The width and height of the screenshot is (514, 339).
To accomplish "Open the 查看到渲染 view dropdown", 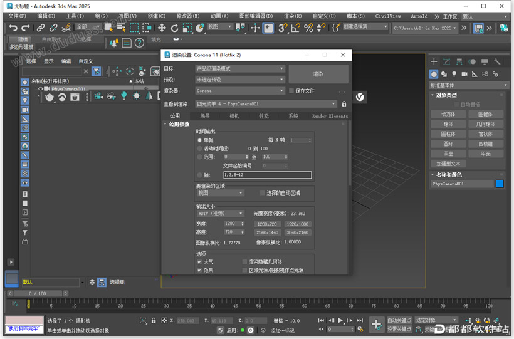I will [x=266, y=103].
